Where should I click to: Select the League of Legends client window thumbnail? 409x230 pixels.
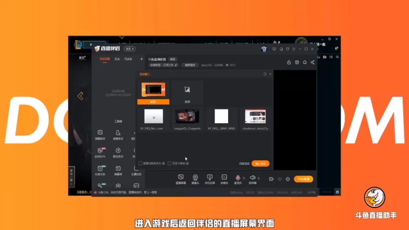tap(187, 119)
